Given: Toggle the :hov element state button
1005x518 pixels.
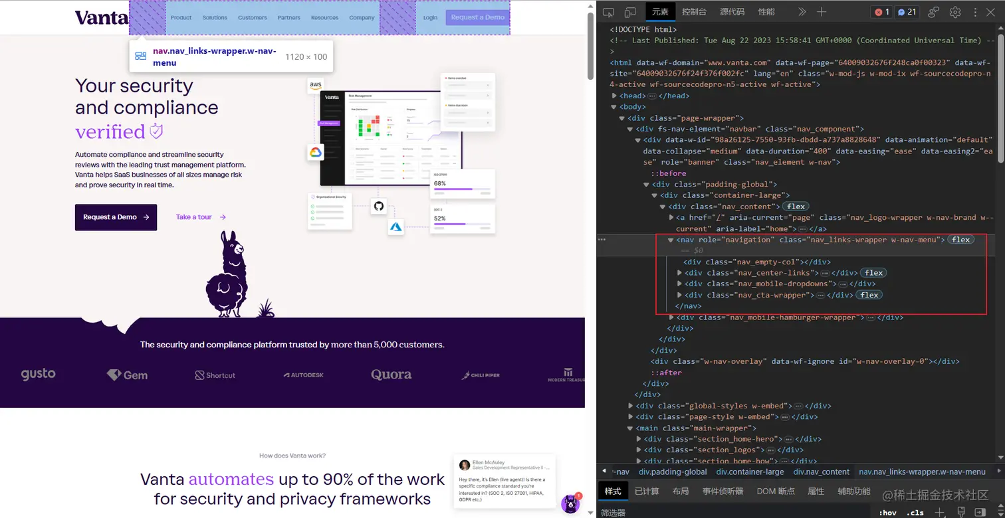Looking at the screenshot, I should [x=887, y=512].
